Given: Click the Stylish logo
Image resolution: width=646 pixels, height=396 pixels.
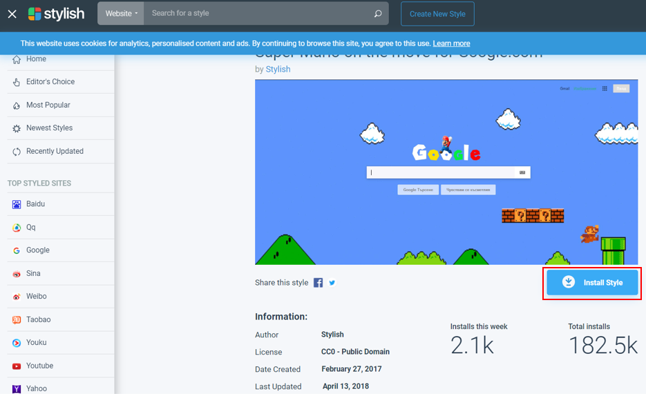Looking at the screenshot, I should tap(56, 14).
